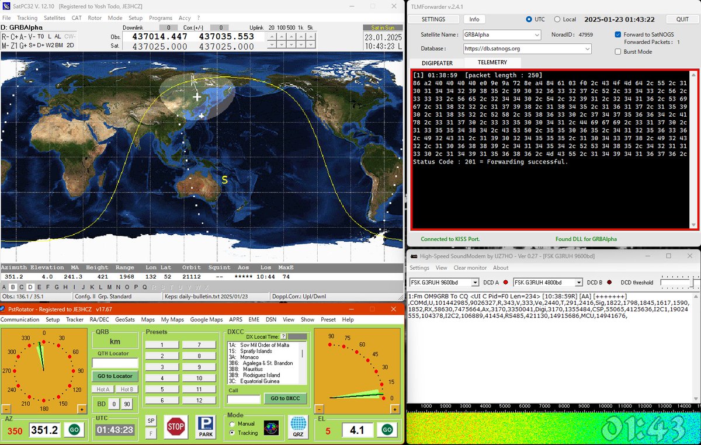This screenshot has height=445, width=701.
Task: Switch to the DIGIPEATER tab
Action: 438,62
